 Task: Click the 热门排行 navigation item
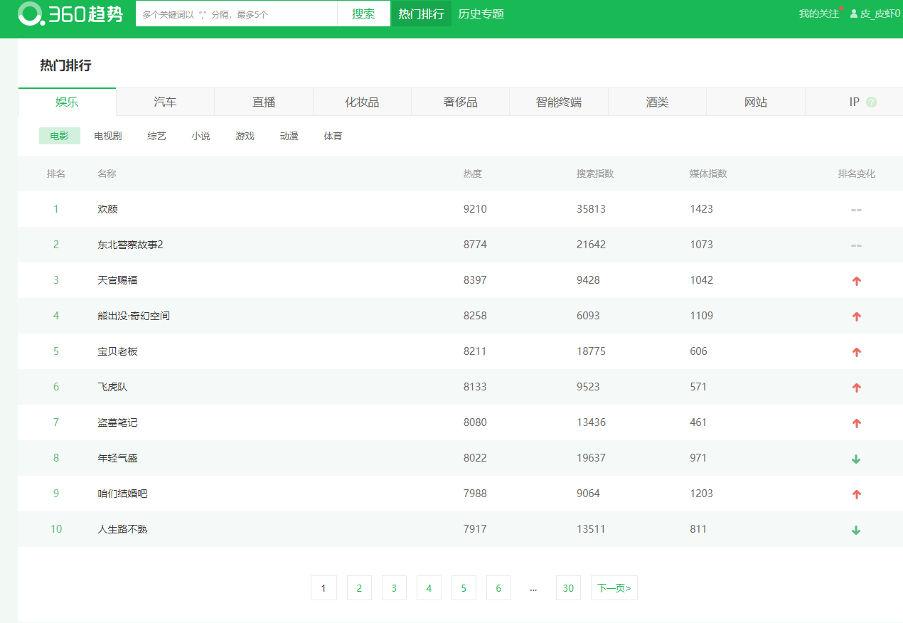(x=421, y=14)
